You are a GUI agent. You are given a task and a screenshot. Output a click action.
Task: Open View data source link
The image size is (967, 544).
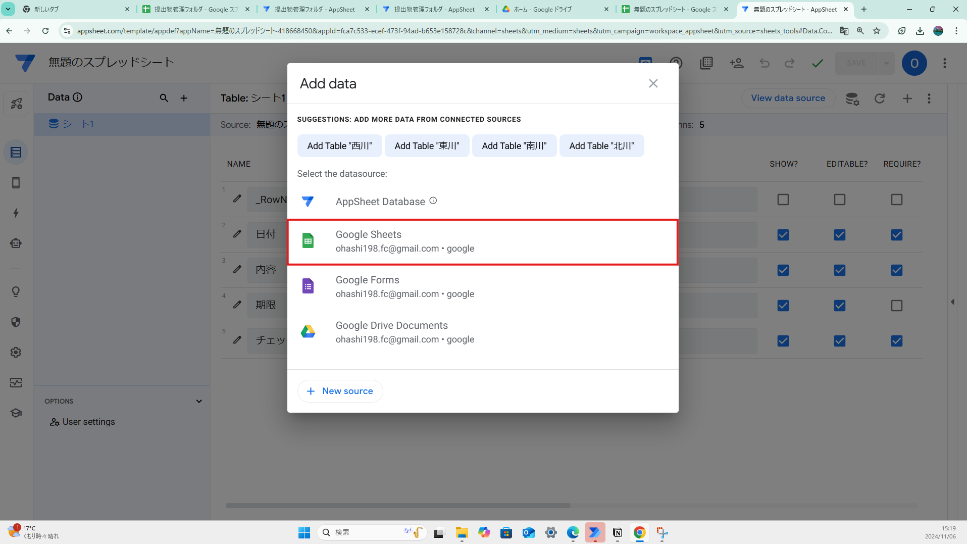pos(788,98)
